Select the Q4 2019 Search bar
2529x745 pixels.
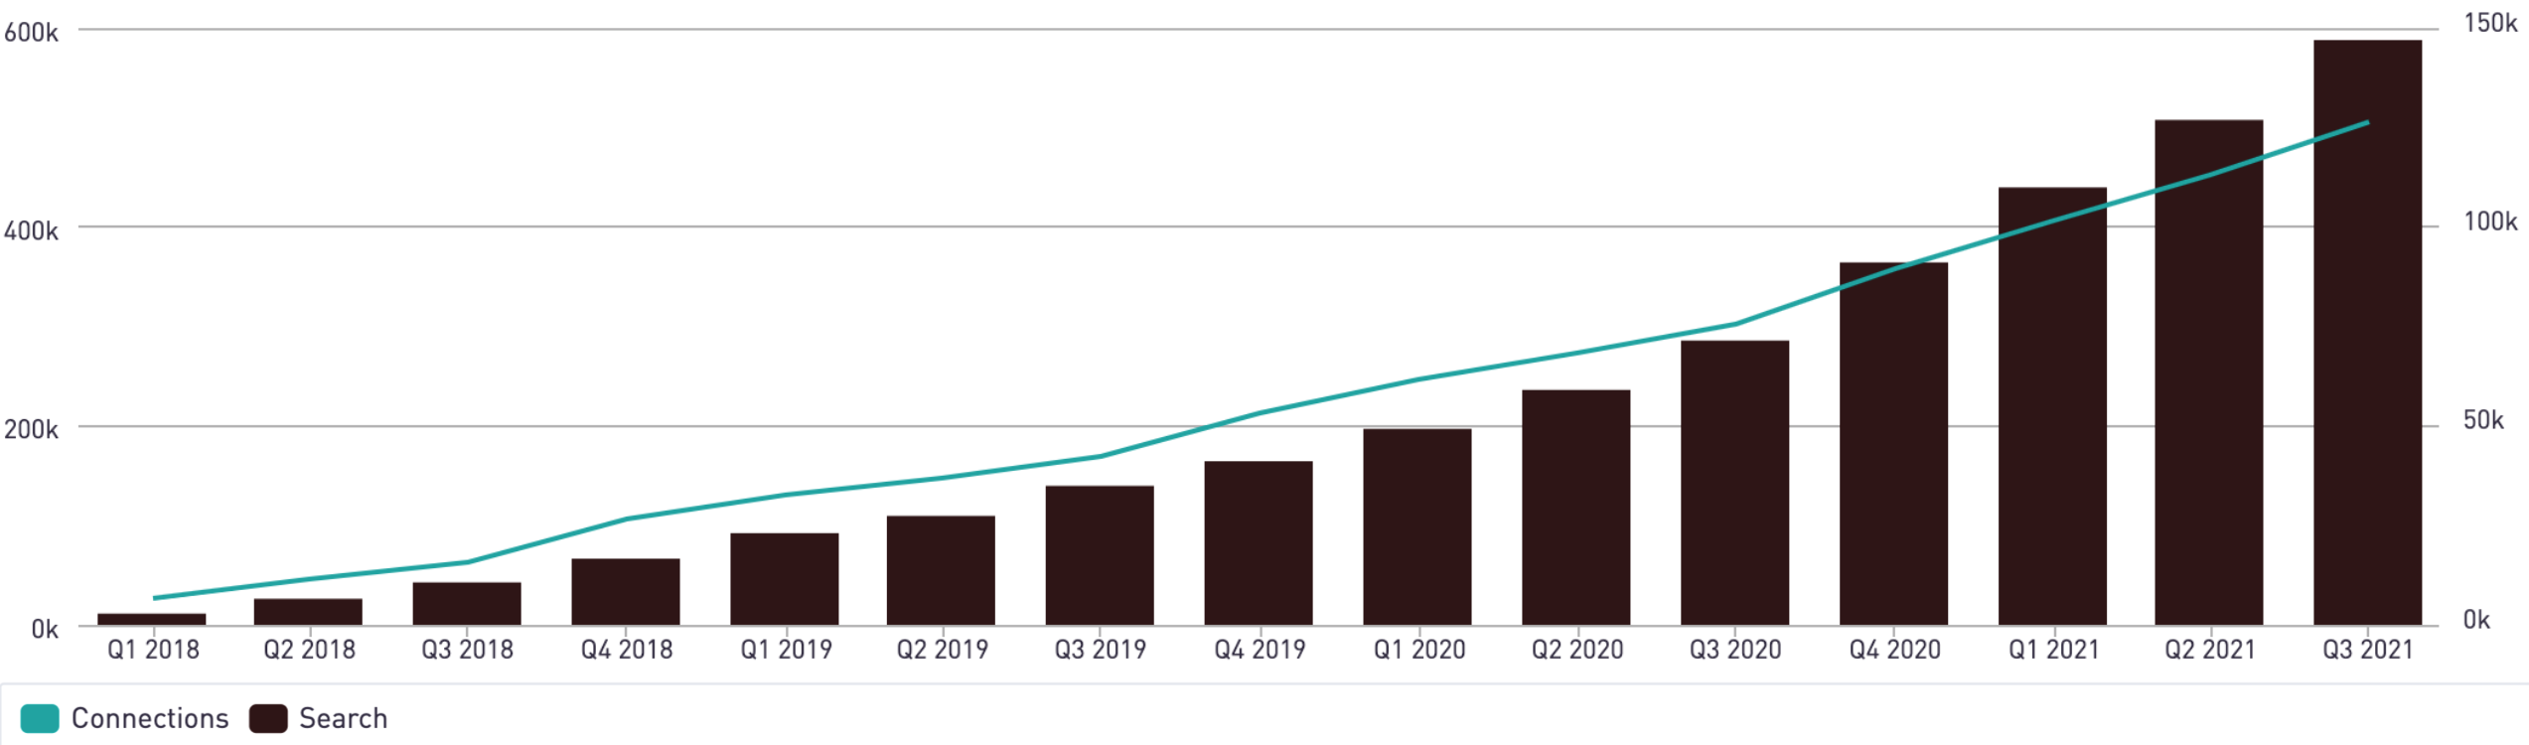click(1259, 543)
